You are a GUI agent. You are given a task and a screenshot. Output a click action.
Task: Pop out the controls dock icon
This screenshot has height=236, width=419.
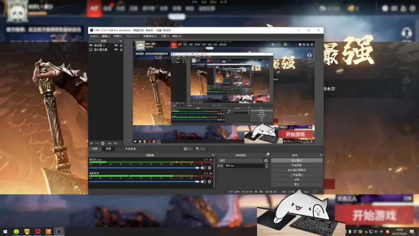point(321,155)
